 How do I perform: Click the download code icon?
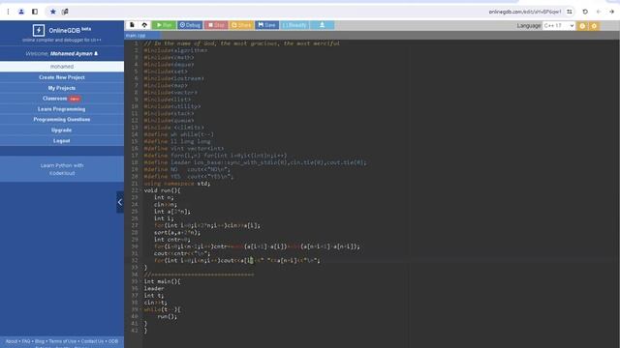pos(323,25)
